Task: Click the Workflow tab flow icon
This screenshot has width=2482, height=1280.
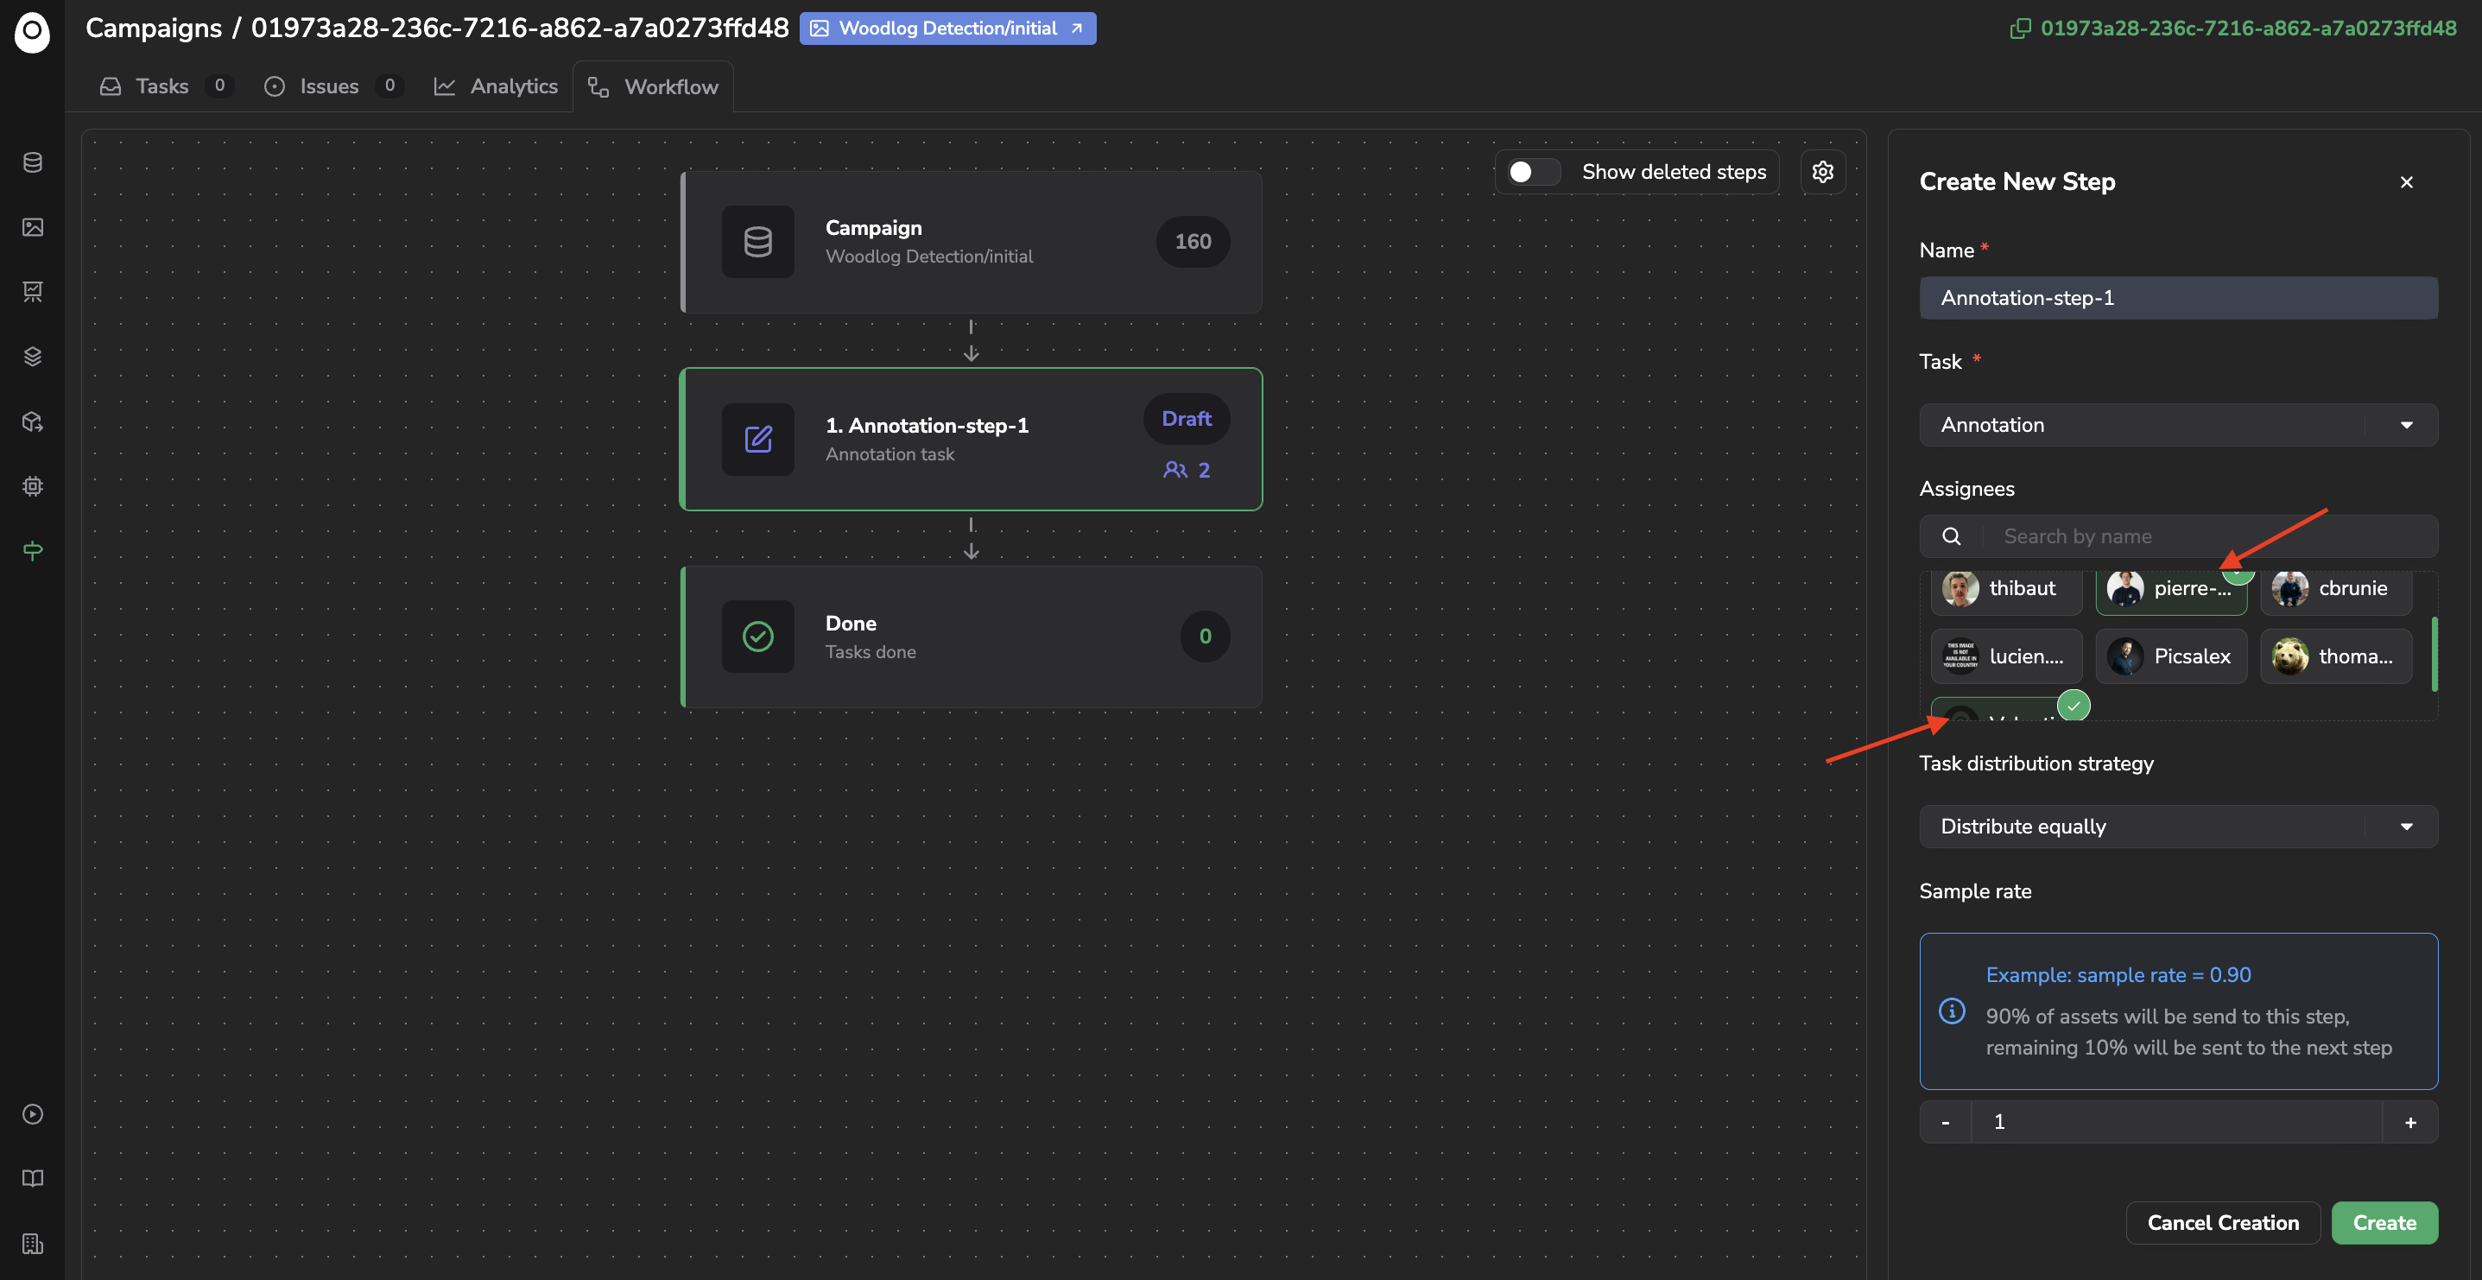Action: pos(598,86)
